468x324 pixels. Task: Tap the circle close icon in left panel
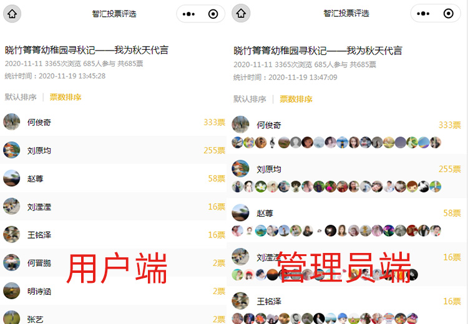(x=213, y=14)
